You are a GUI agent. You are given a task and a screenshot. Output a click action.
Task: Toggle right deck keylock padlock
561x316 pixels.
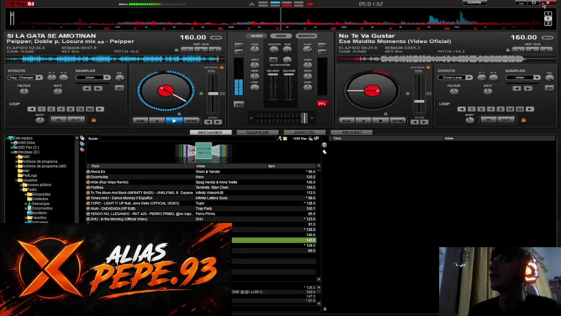(428, 67)
